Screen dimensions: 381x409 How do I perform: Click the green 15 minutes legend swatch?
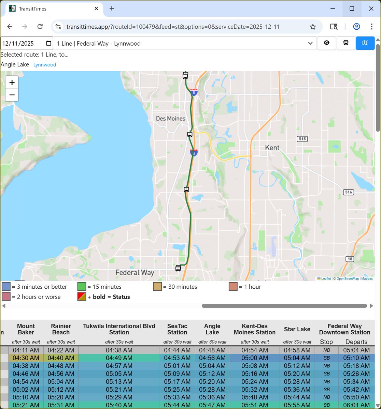[x=82, y=287]
